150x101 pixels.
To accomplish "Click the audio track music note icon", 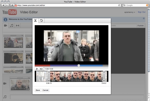I will pyautogui.click(x=5, y=97).
